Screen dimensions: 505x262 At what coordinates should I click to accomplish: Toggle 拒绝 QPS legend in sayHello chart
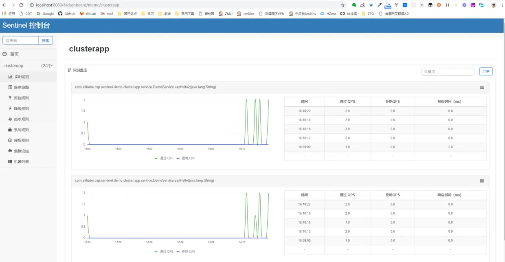[x=186, y=251]
